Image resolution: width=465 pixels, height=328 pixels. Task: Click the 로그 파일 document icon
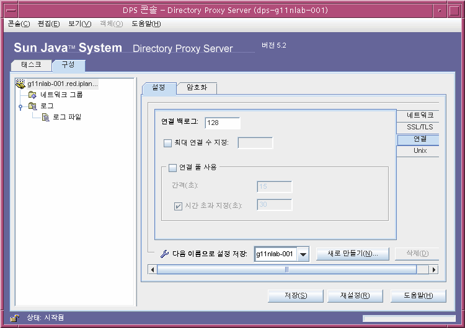(45, 117)
